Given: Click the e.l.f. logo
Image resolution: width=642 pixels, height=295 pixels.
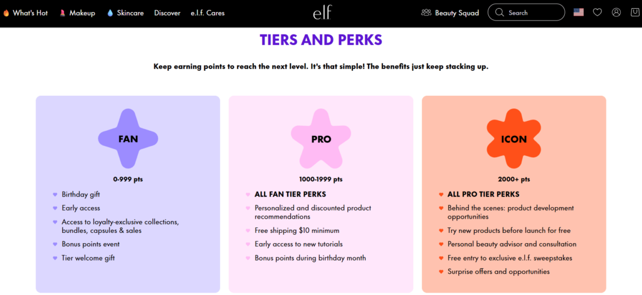Looking at the screenshot, I should 322,13.
